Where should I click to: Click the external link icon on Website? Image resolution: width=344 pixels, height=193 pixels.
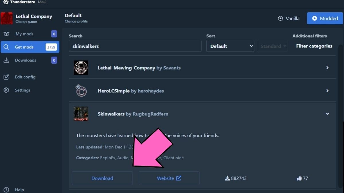tap(179, 178)
